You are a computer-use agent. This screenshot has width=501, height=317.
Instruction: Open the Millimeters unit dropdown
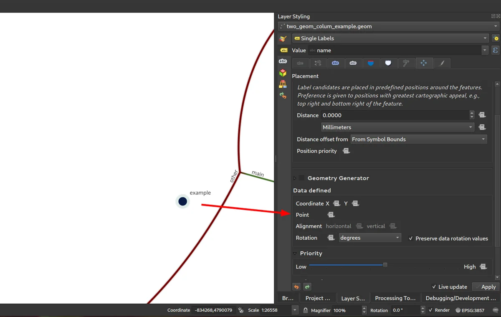397,127
